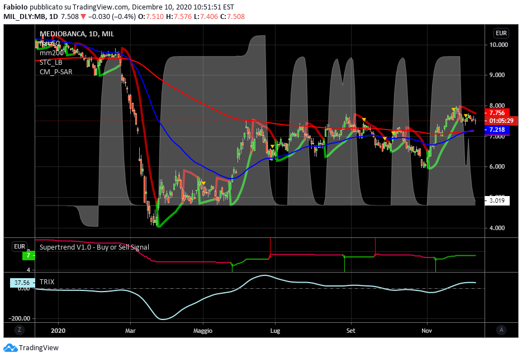Click the CM_P-SAR indicator label
The width and height of the screenshot is (522, 358).
[x=56, y=72]
